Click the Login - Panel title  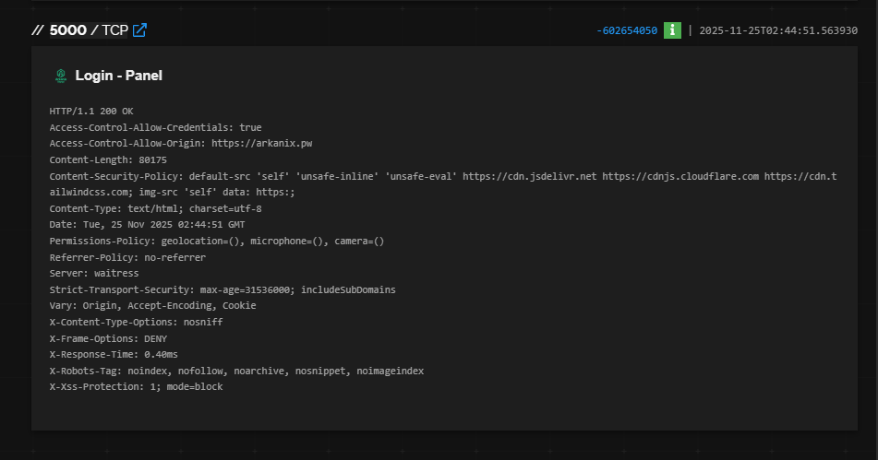coord(119,76)
